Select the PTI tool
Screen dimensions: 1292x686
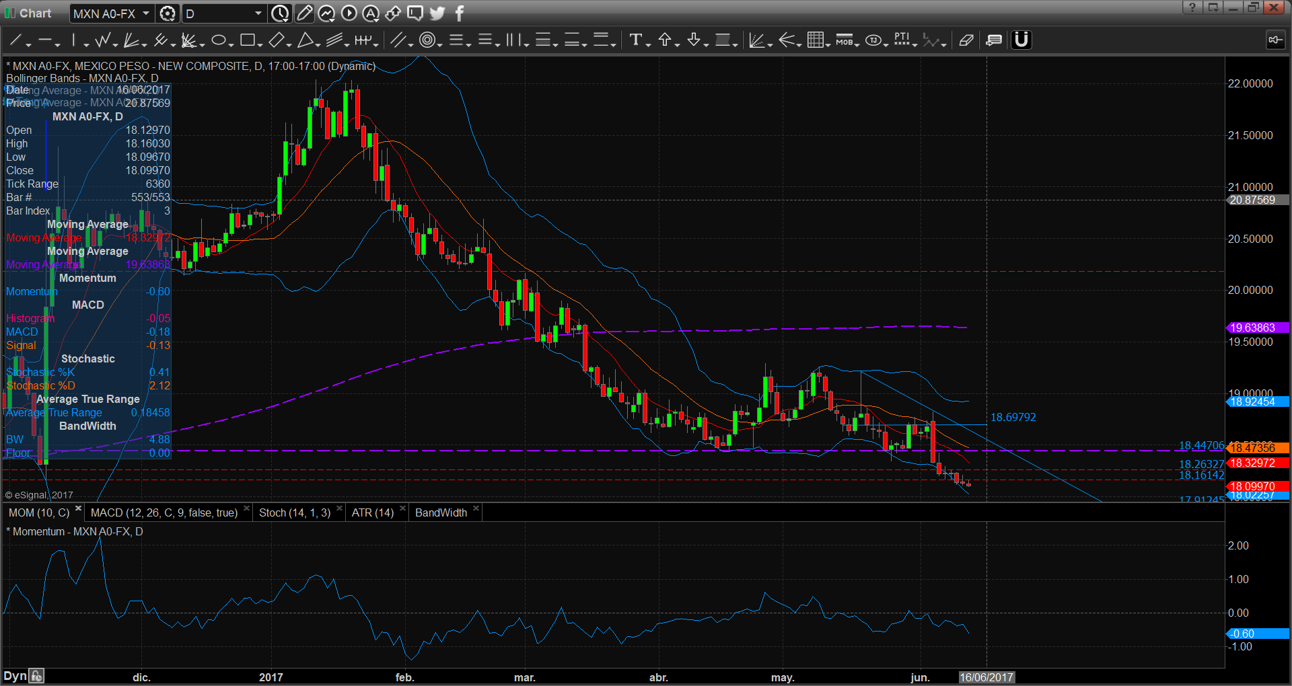point(902,40)
